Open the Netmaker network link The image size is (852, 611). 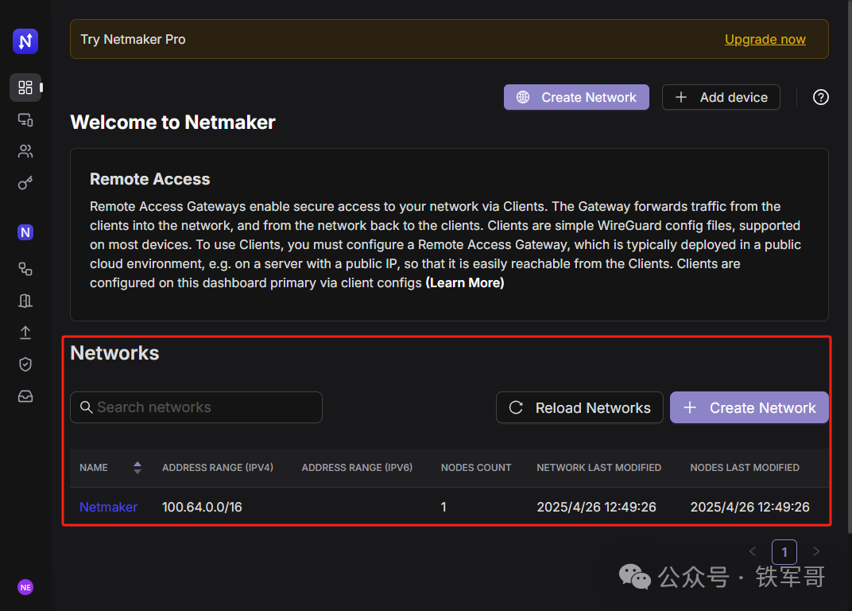click(x=108, y=507)
